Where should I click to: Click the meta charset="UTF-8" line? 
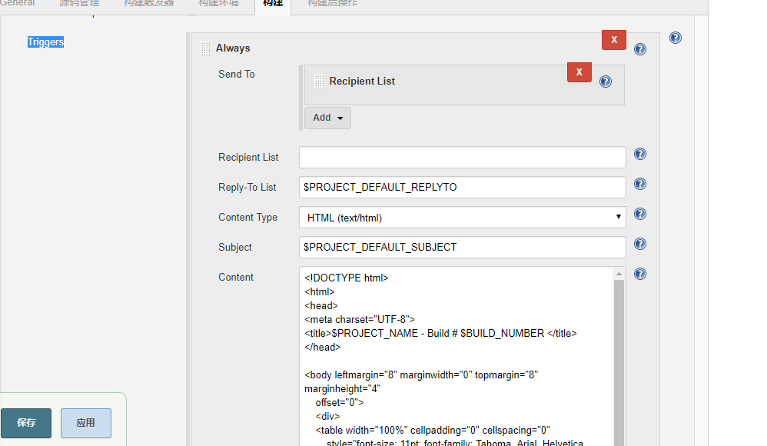[360, 319]
